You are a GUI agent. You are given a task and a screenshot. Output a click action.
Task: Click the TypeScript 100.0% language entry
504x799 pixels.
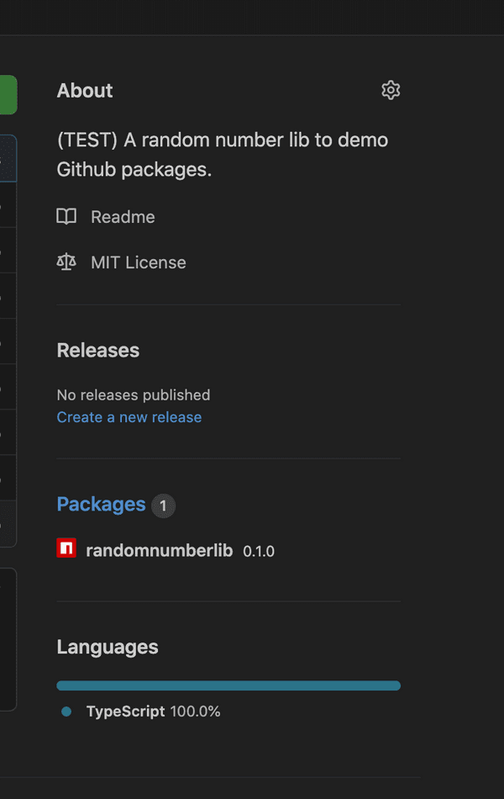153,711
